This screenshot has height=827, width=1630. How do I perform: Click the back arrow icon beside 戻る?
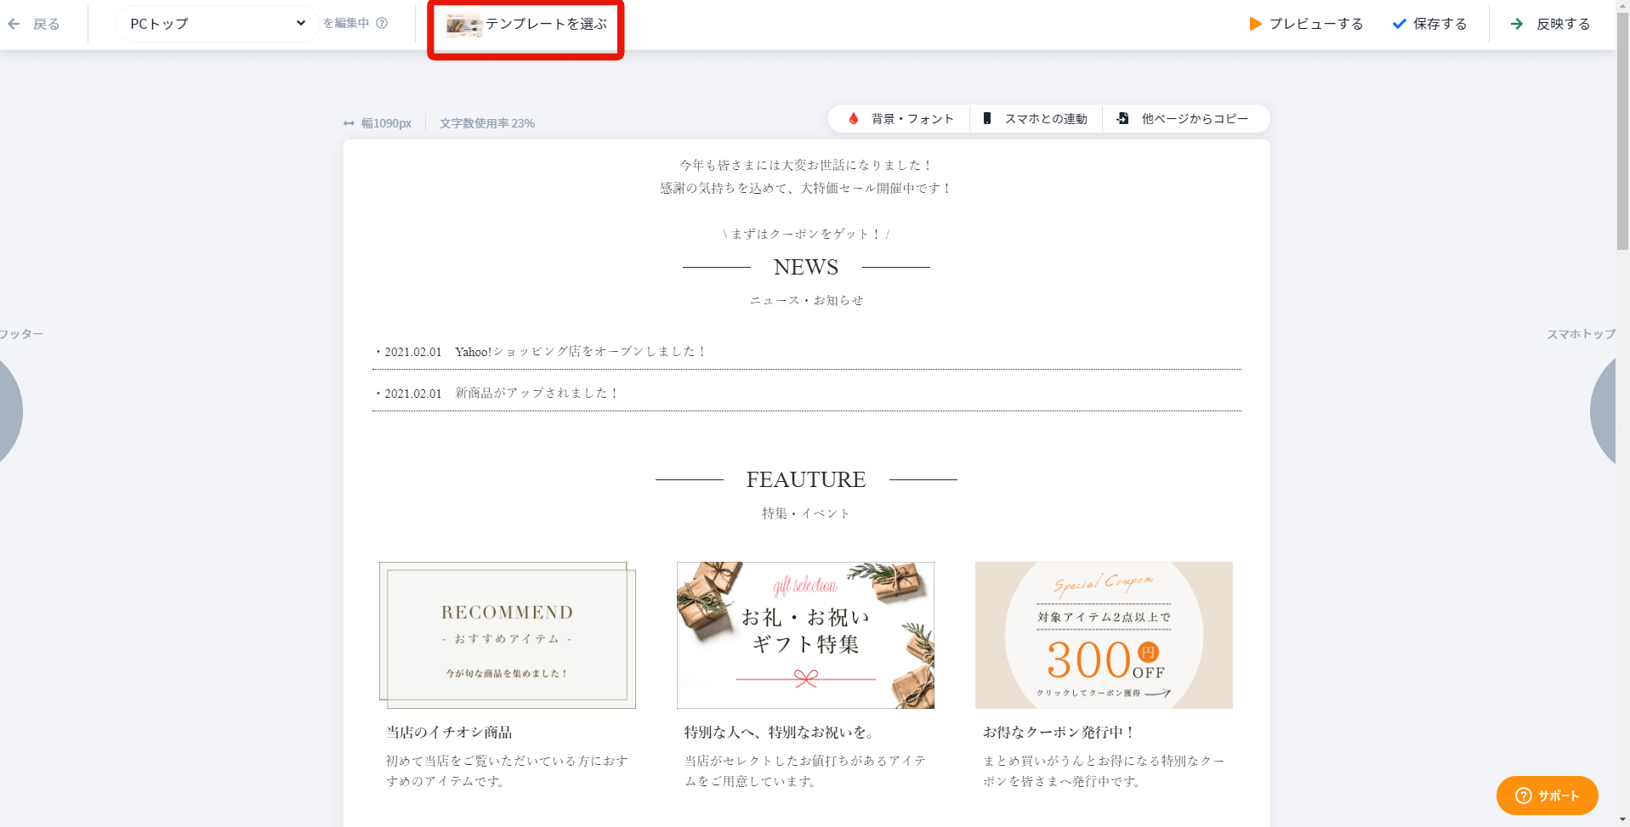pos(14,24)
